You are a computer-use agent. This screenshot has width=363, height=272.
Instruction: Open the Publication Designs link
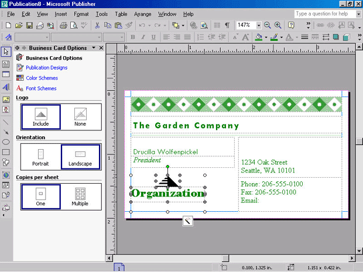(x=46, y=67)
